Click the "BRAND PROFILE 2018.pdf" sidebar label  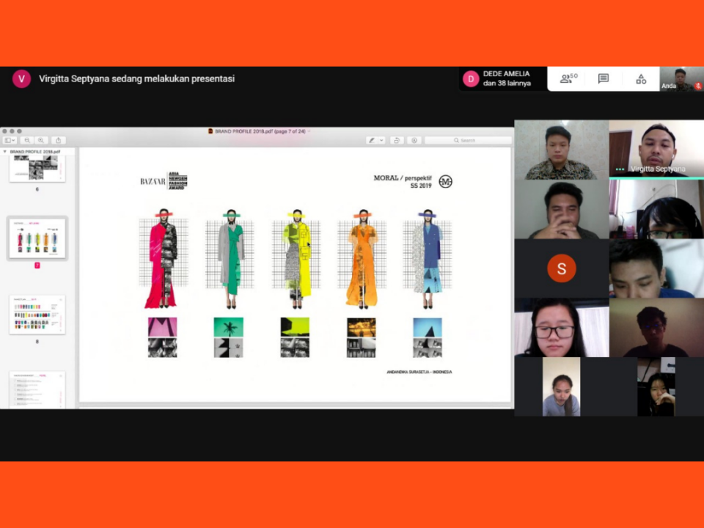(35, 152)
